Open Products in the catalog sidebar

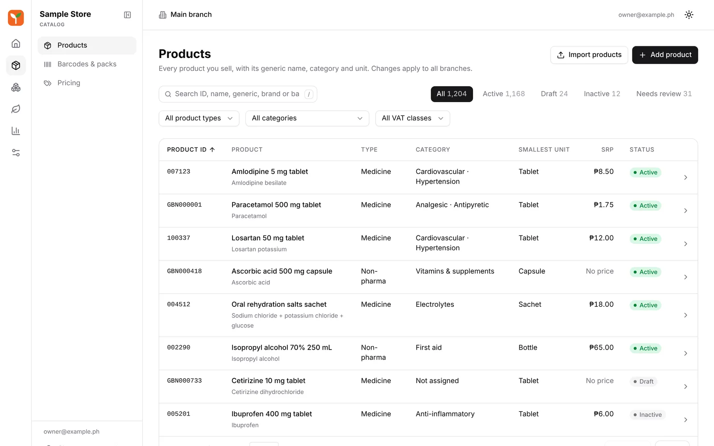tap(87, 45)
